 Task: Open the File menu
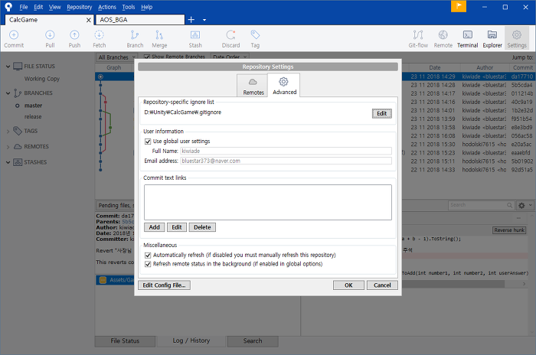tap(24, 7)
